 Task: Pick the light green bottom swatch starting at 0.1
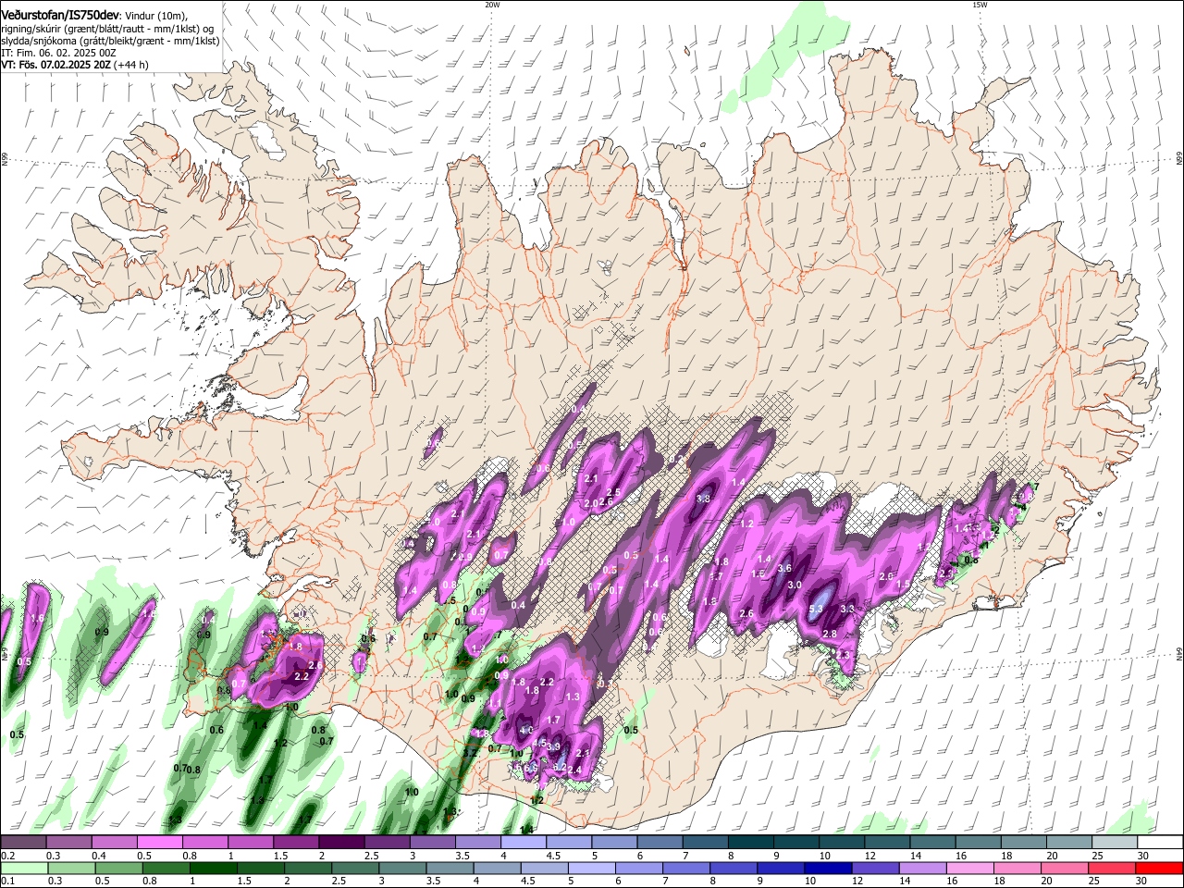pos(24,868)
